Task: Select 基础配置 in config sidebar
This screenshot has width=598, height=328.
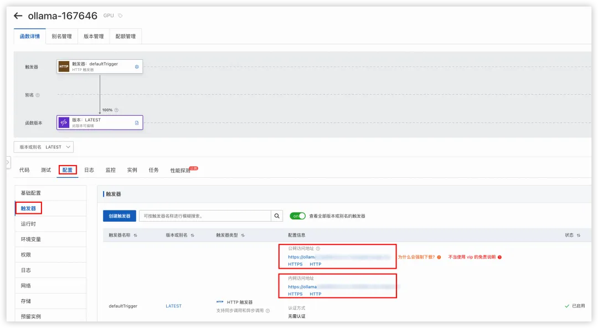Action: click(x=51, y=193)
